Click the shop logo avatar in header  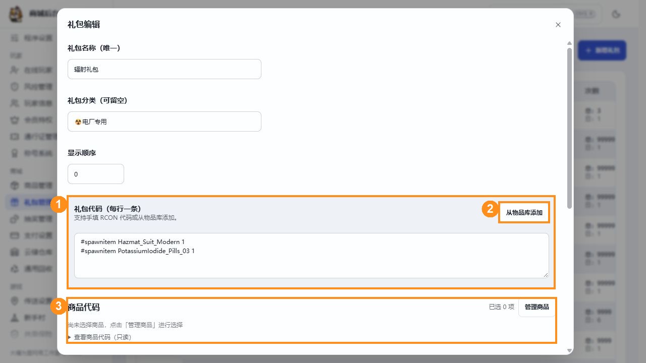pyautogui.click(x=17, y=14)
